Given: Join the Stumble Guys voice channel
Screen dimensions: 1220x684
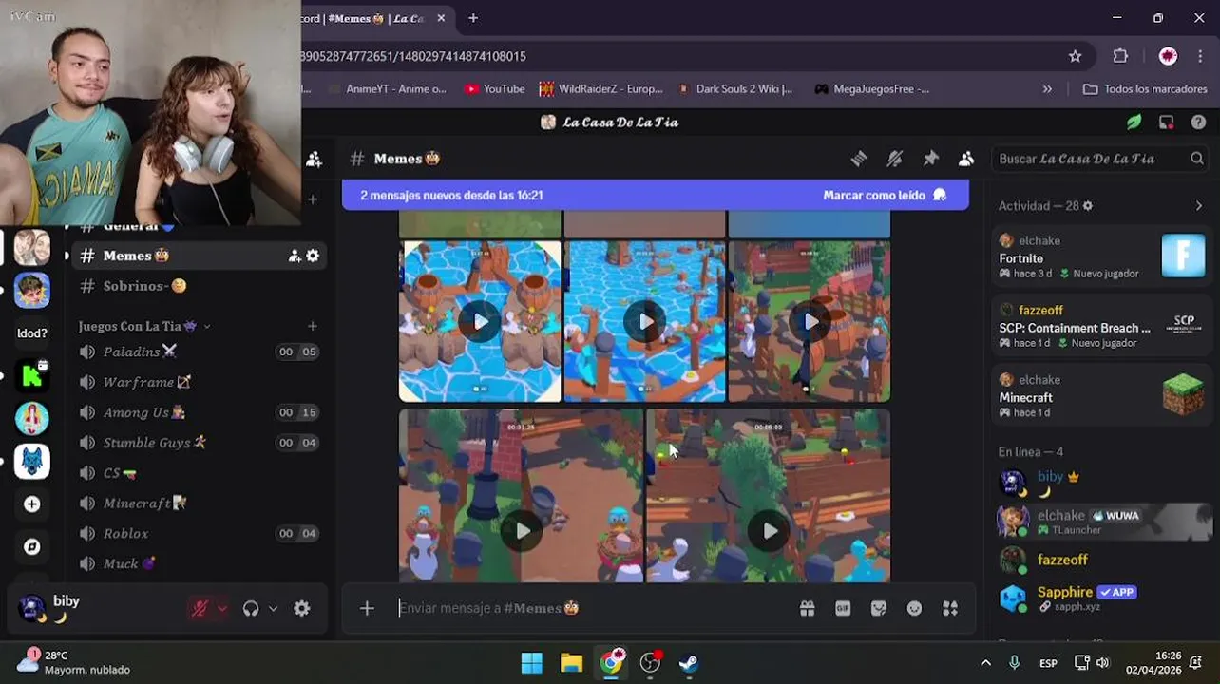Looking at the screenshot, I should tap(198, 443).
